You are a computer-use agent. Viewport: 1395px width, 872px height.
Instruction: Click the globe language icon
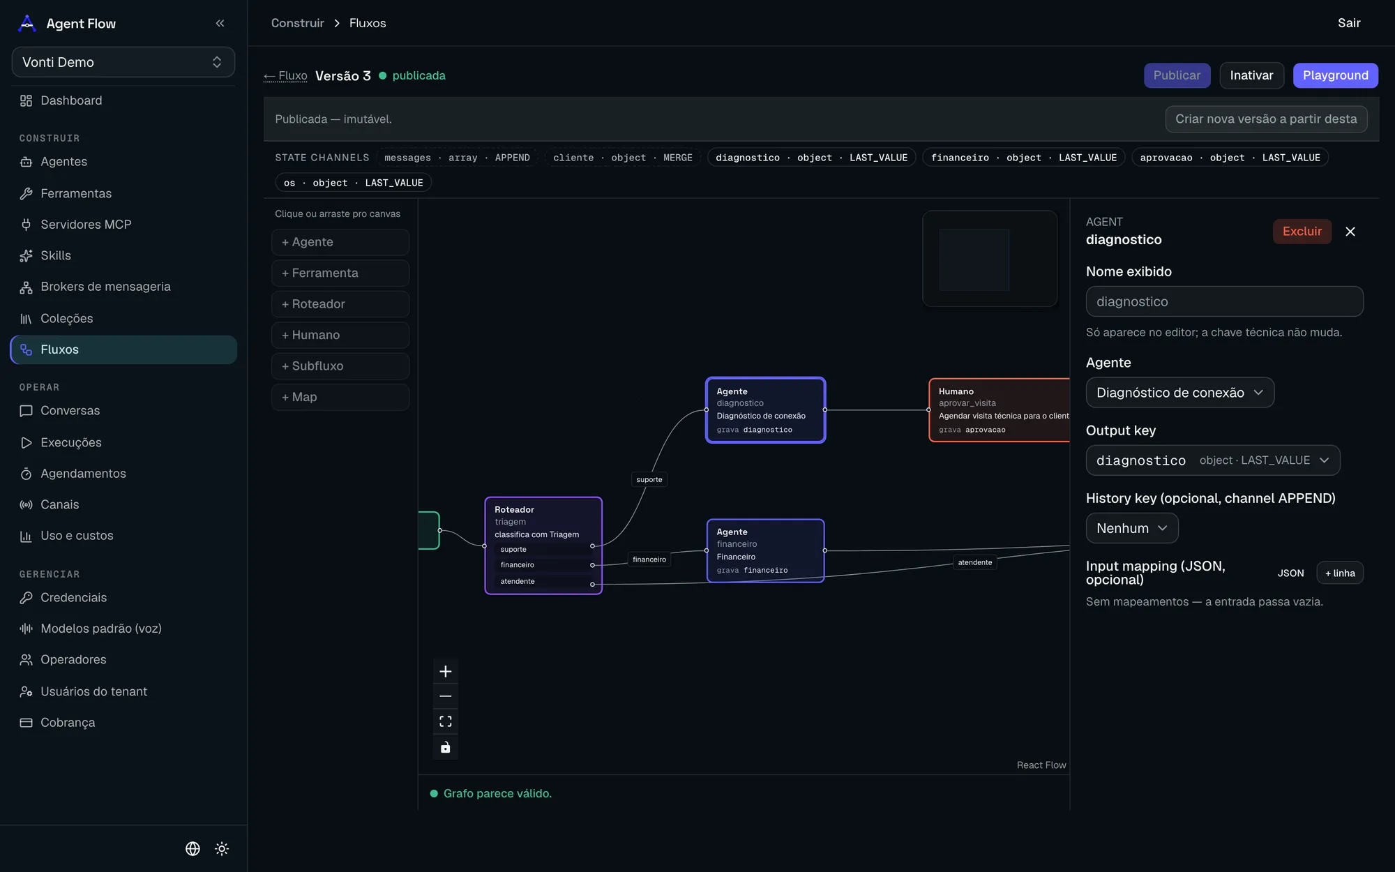point(193,848)
